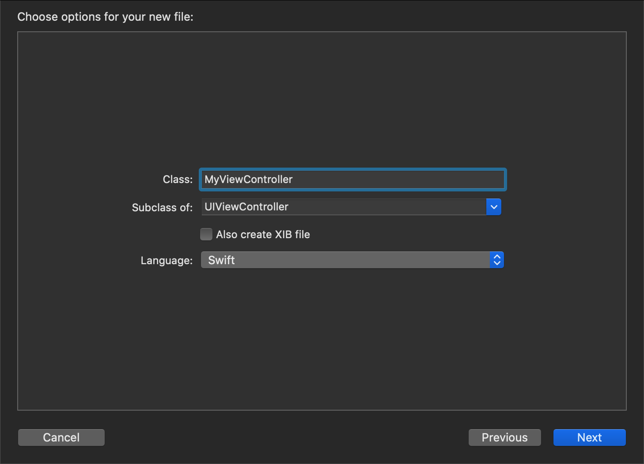This screenshot has height=464, width=644.
Task: Click the Subclass of label
Action: point(162,207)
